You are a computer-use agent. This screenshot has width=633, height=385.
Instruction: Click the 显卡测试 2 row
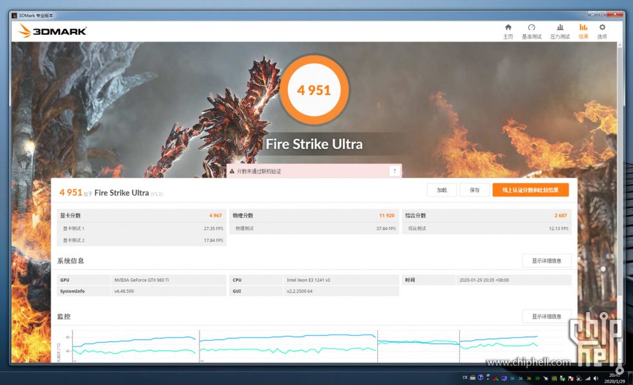pos(141,240)
